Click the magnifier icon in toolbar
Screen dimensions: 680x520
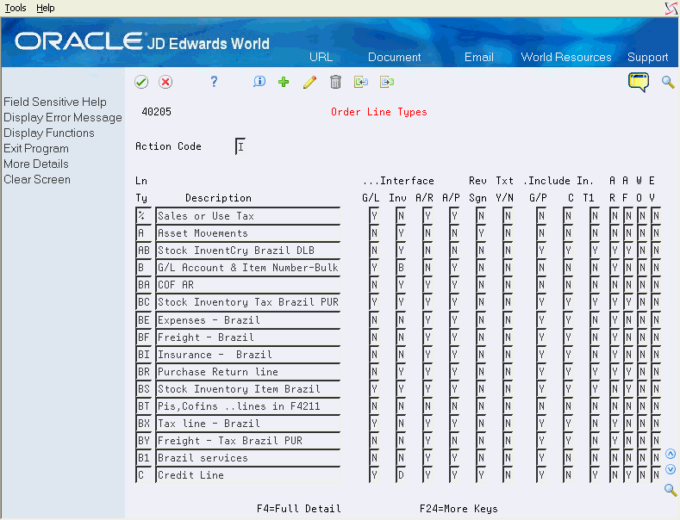pyautogui.click(x=668, y=82)
